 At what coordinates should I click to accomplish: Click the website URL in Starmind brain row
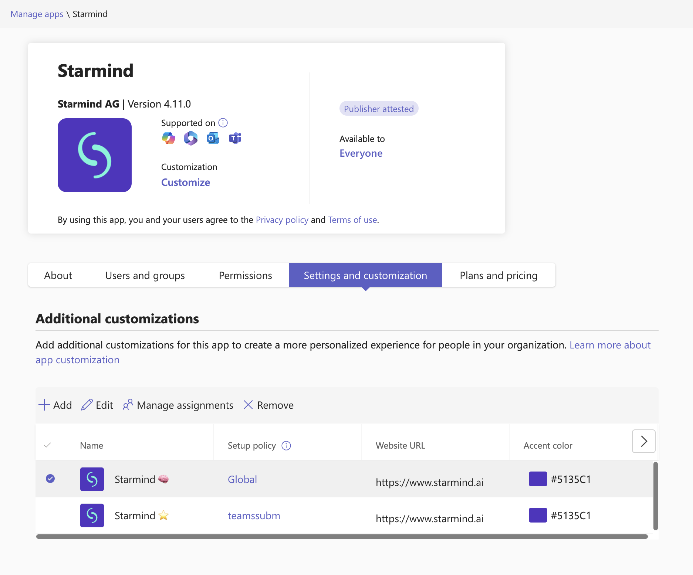coord(430,482)
